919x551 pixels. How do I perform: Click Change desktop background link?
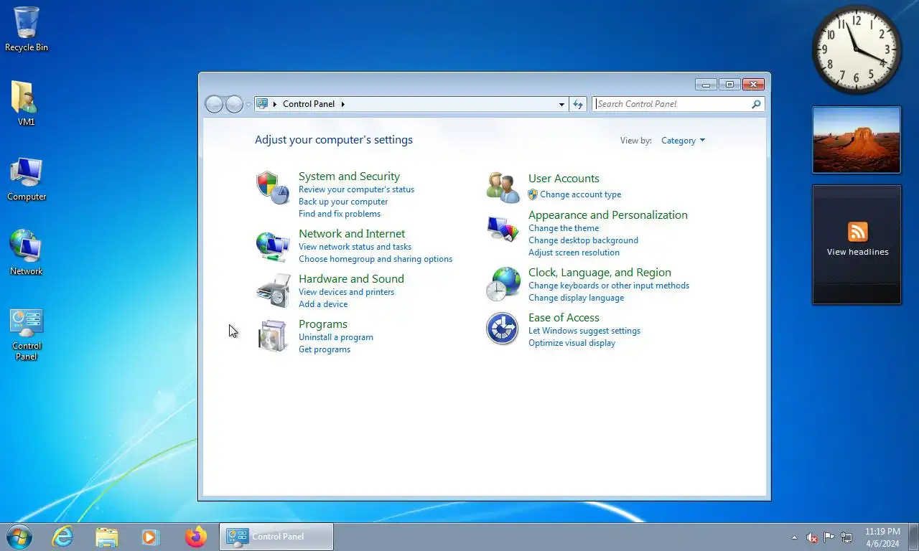[583, 240]
